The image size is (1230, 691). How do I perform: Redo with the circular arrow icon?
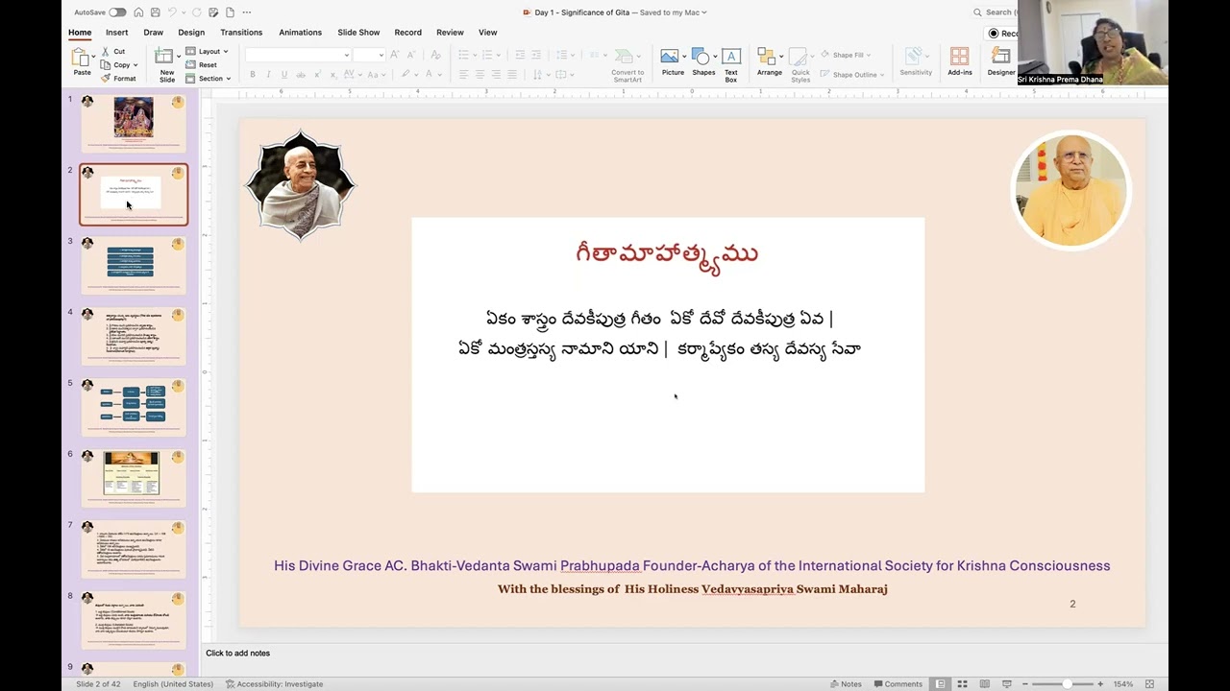pos(197,12)
